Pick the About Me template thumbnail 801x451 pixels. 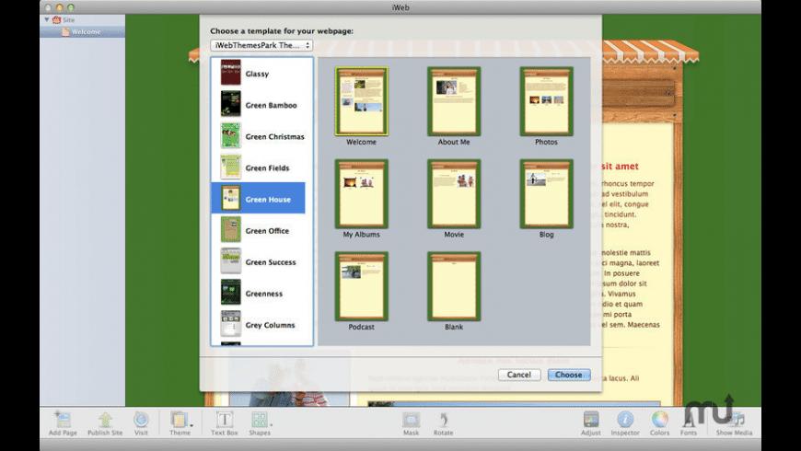[x=454, y=101]
